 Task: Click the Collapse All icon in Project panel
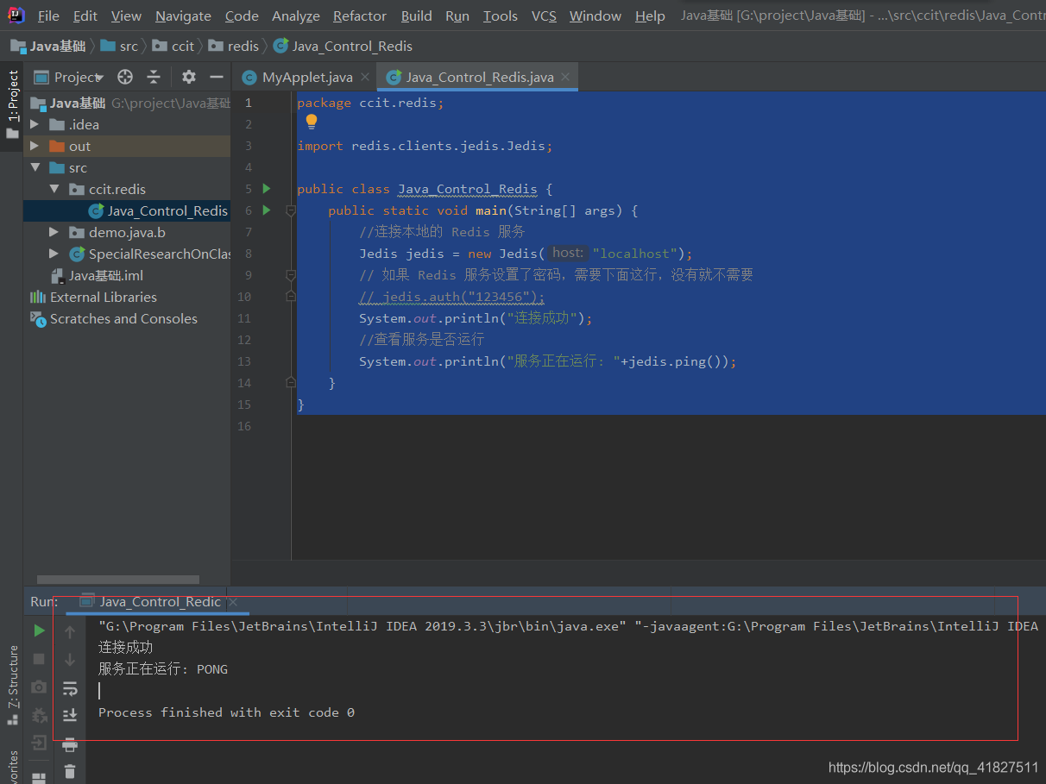[153, 77]
